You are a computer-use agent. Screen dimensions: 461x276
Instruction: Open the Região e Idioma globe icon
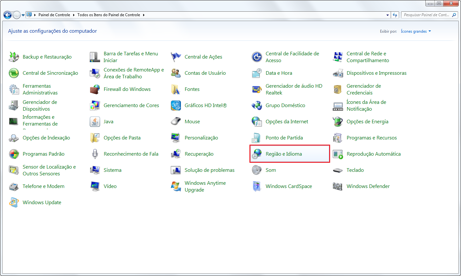click(257, 154)
